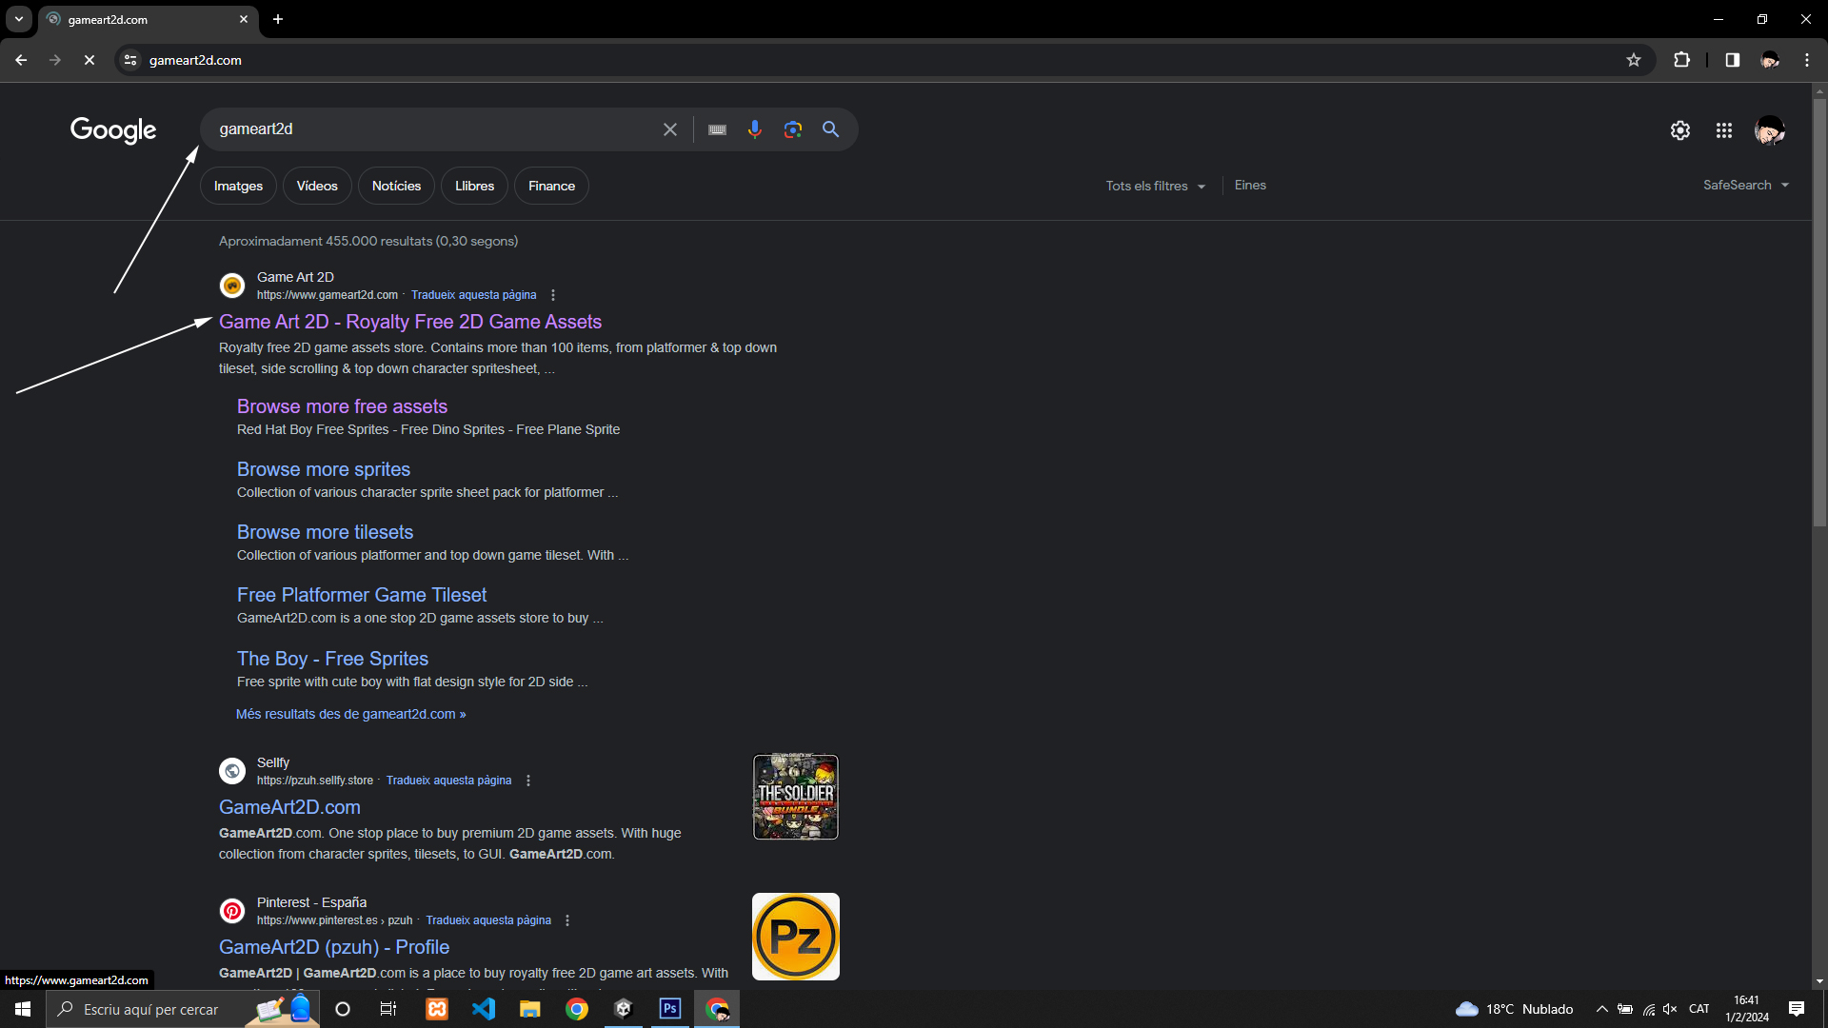Open Google Lens image search

[x=792, y=129]
